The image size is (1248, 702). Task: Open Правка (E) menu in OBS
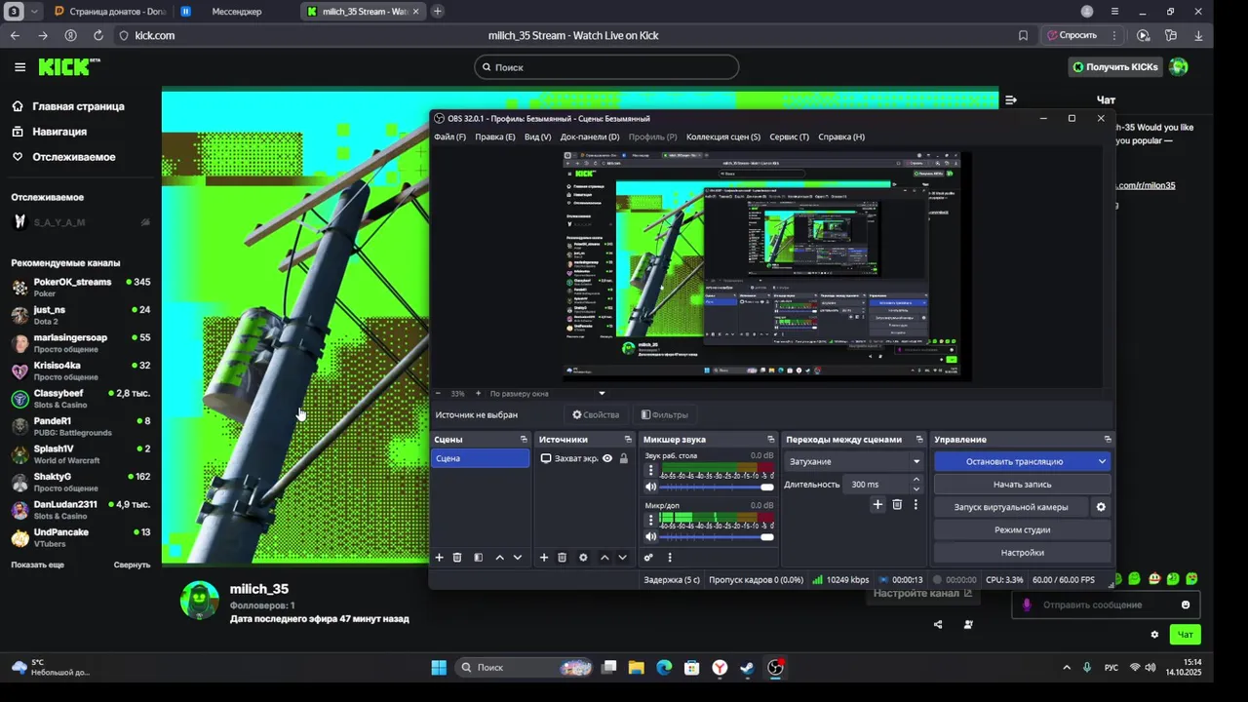tap(495, 136)
